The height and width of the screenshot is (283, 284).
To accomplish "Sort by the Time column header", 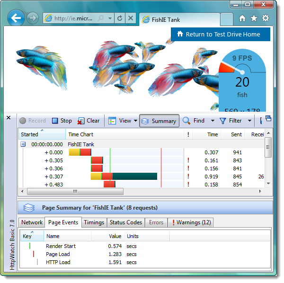I will point(207,134).
